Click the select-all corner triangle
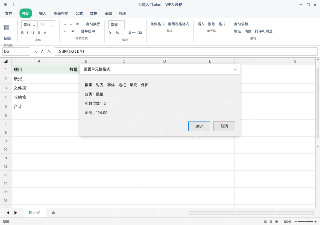Screen dimensions: 320x225 tap(6, 61)
